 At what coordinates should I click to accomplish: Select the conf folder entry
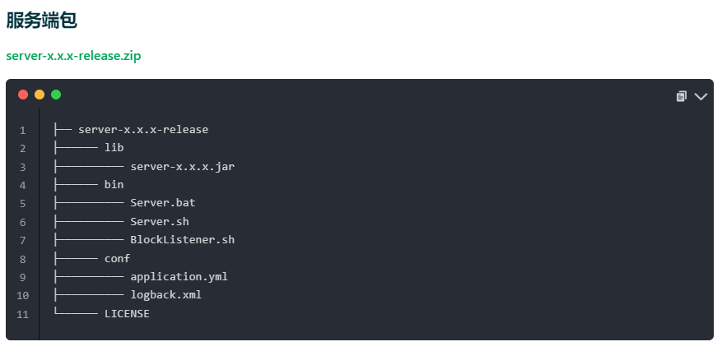point(117,258)
